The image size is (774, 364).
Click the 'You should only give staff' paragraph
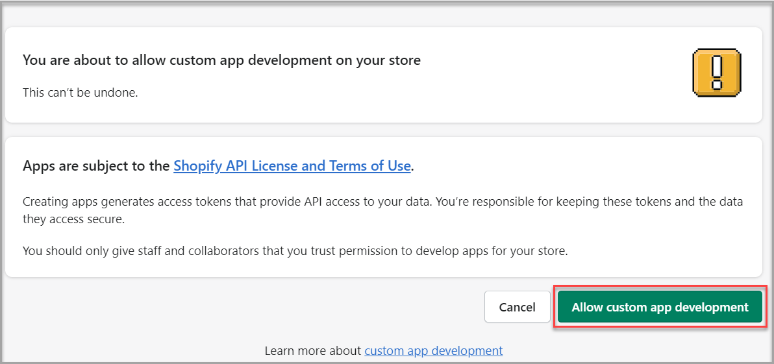295,250
